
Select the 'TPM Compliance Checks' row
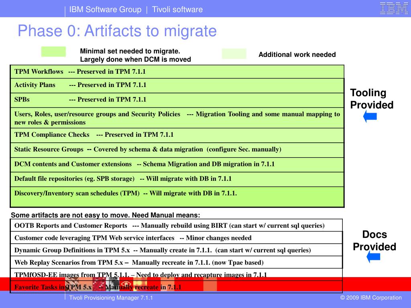pyautogui.click(x=177, y=135)
